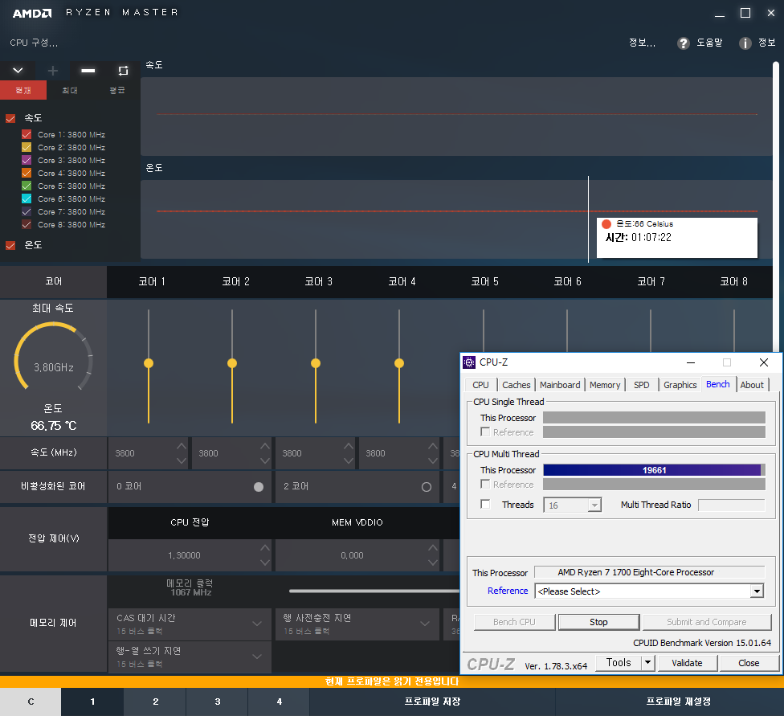784x716 pixels.
Task: Click the expand graph square icon
Action: pyautogui.click(x=123, y=71)
